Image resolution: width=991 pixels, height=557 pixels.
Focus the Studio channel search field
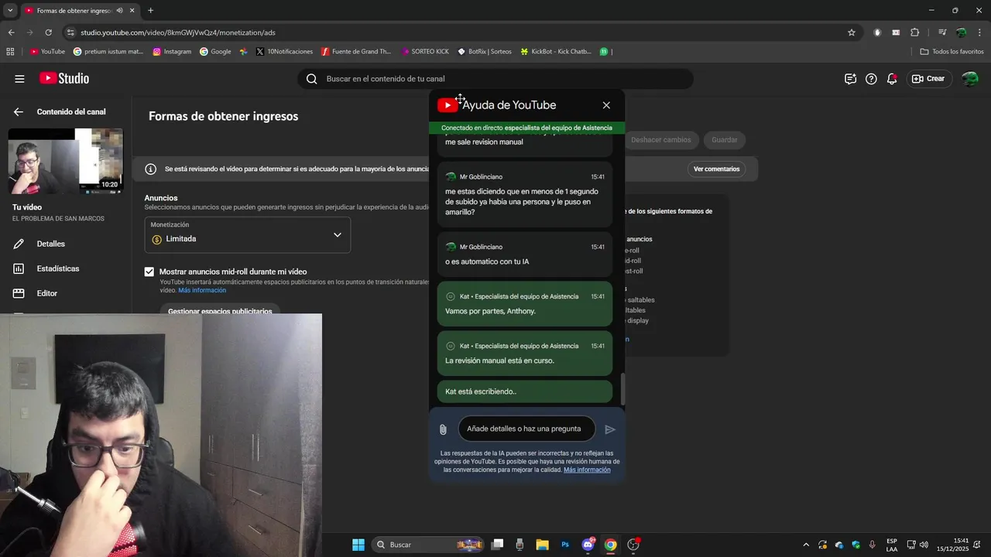495,79
